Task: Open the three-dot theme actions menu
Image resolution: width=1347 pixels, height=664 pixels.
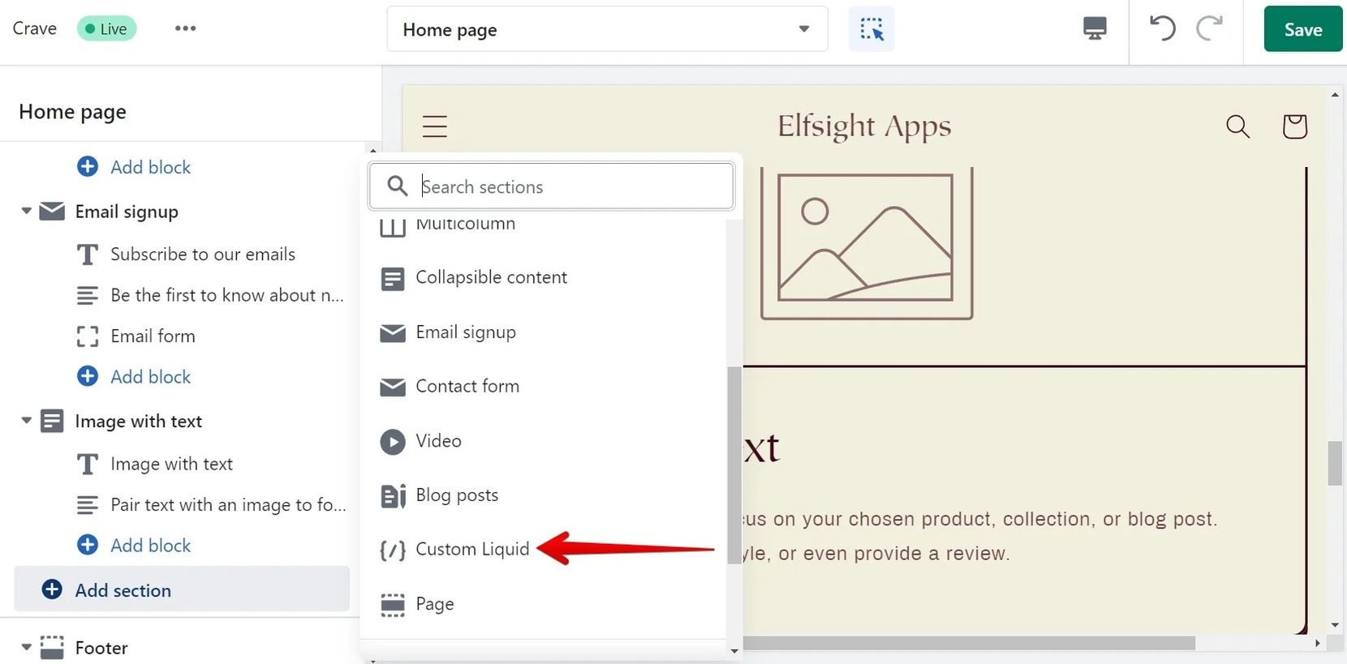Action: tap(185, 28)
